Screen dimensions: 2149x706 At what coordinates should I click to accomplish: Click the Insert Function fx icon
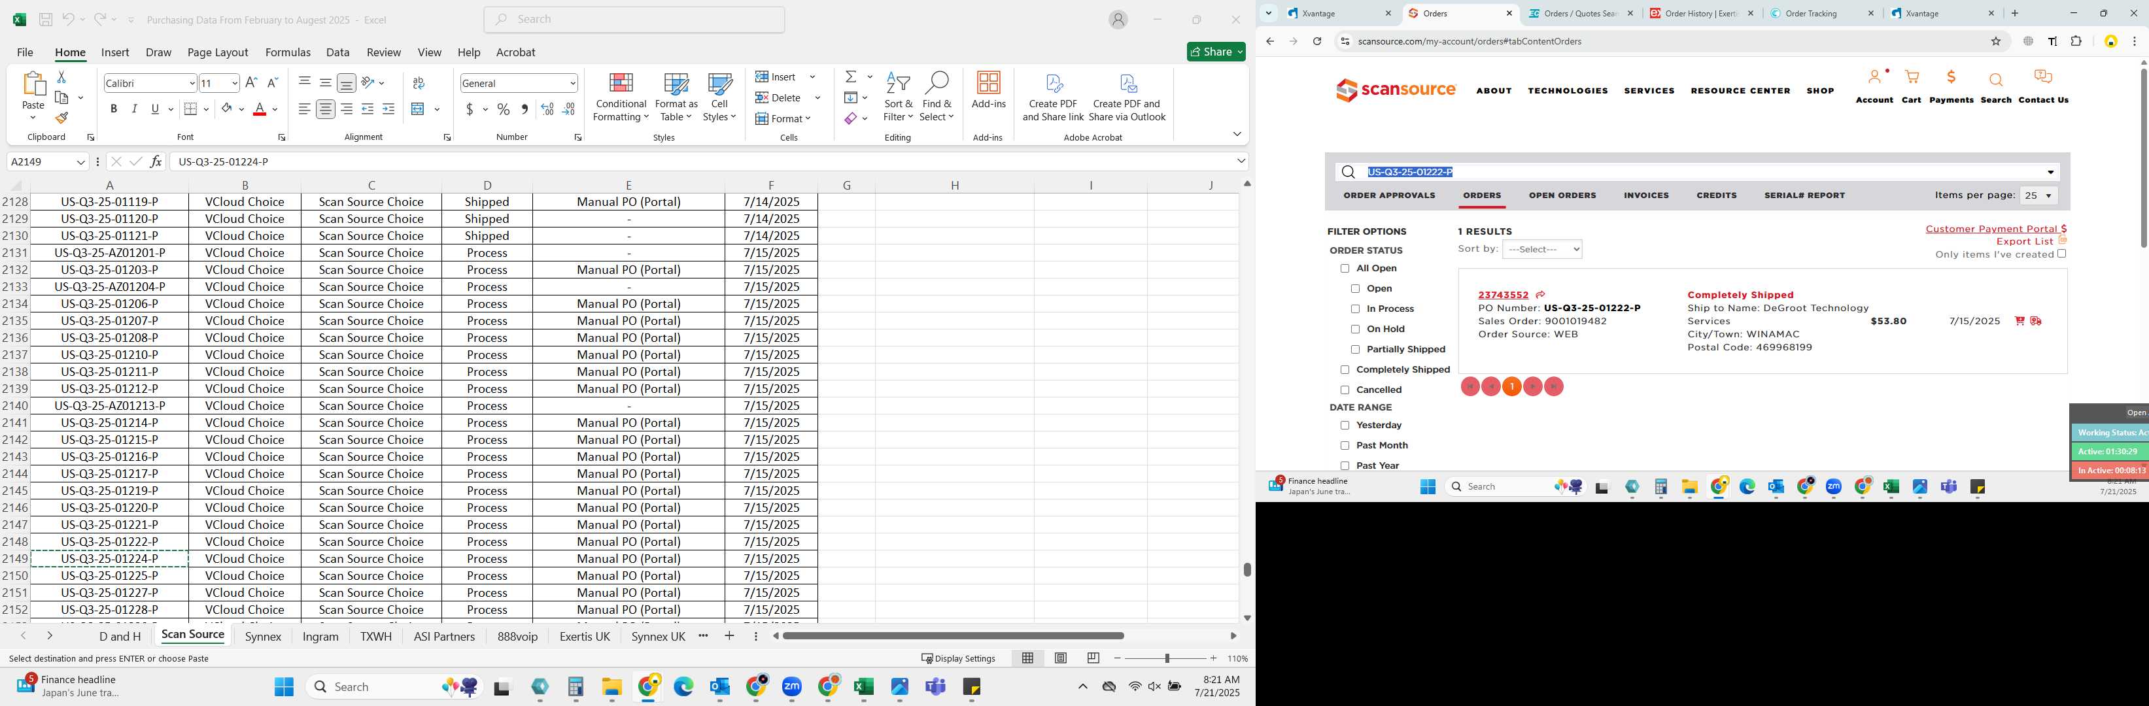(156, 161)
